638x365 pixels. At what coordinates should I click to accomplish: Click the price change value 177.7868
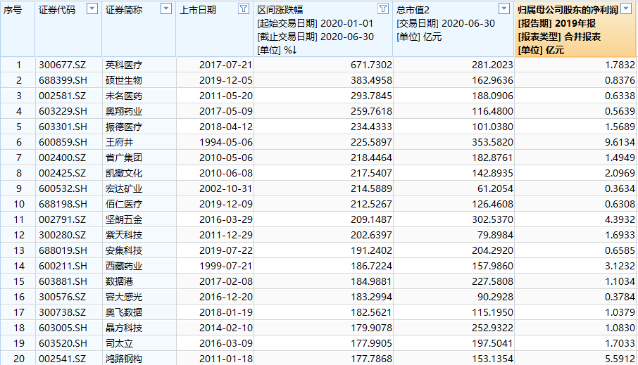tap(372, 359)
